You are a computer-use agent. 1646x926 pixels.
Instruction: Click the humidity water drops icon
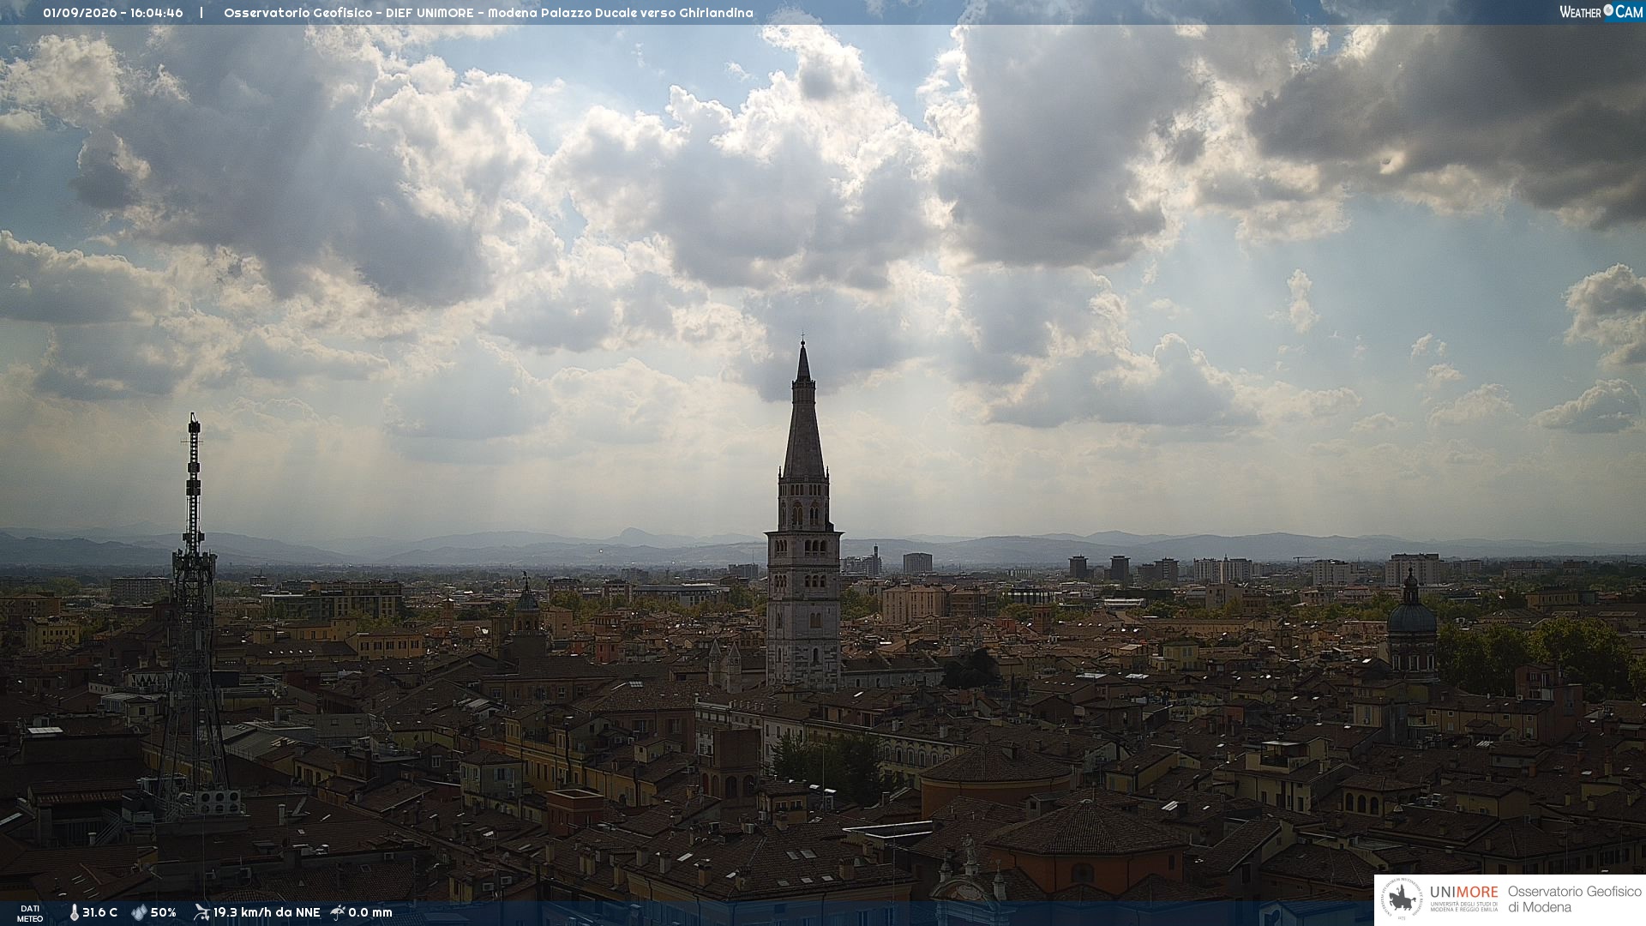(139, 912)
